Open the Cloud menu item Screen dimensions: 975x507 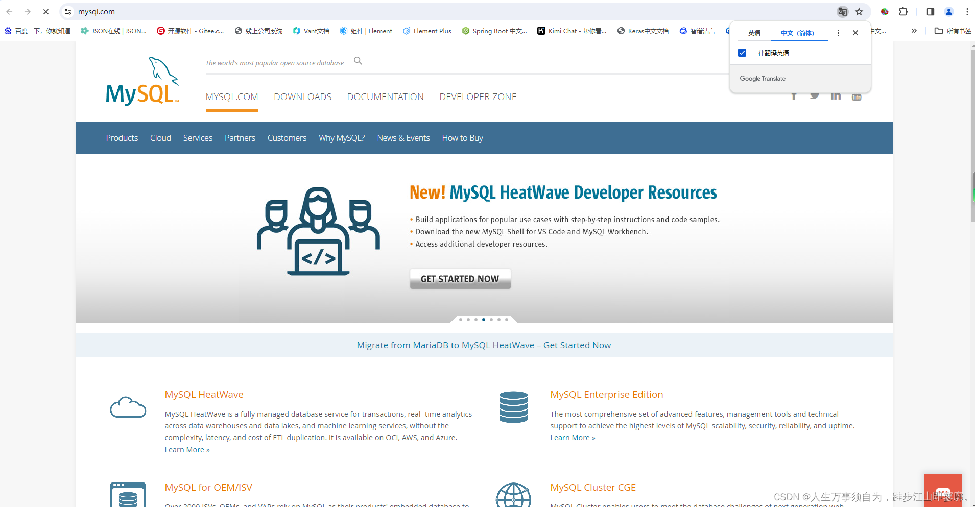click(160, 138)
